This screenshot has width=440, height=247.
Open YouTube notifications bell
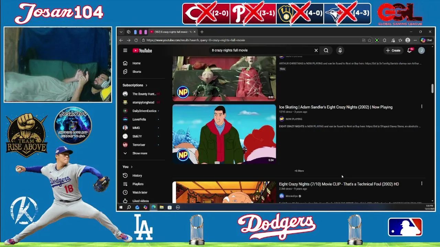[x=410, y=50]
